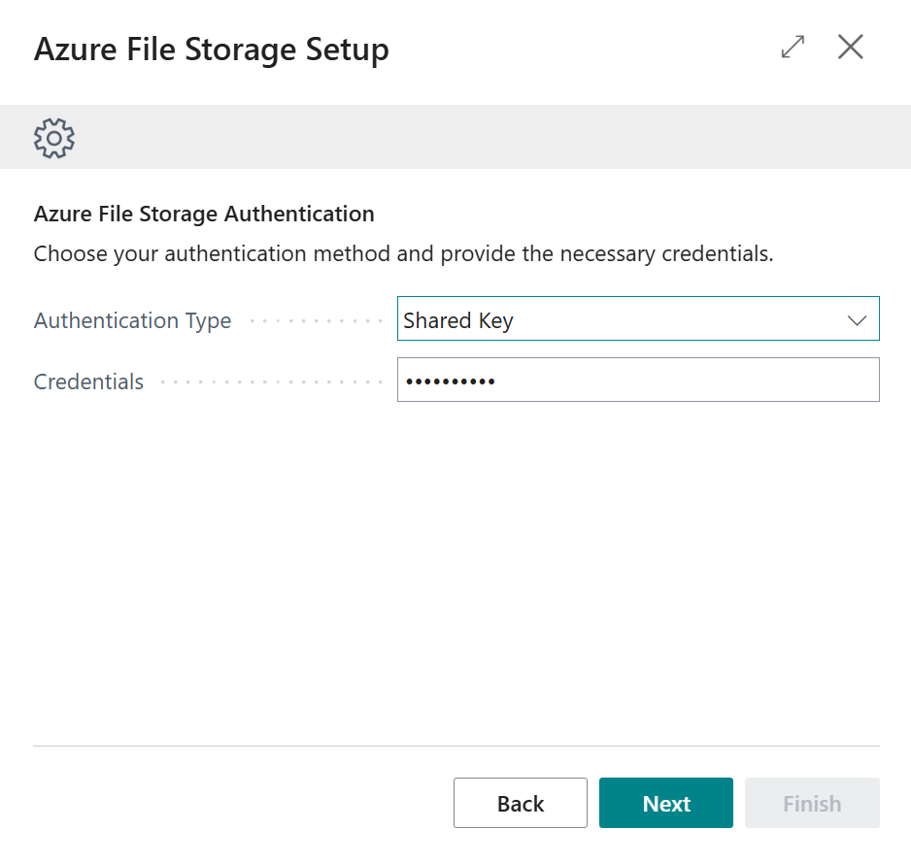The height and width of the screenshot is (863, 911).
Task: Click the Authentication Type field label
Action: 132,320
